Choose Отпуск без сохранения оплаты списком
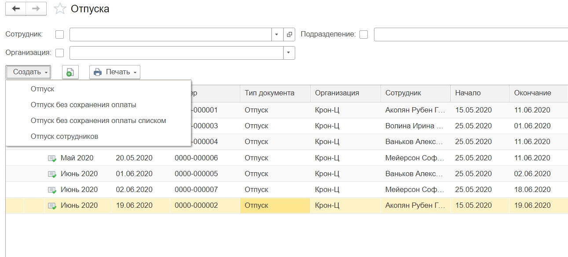The image size is (568, 257). 98,120
